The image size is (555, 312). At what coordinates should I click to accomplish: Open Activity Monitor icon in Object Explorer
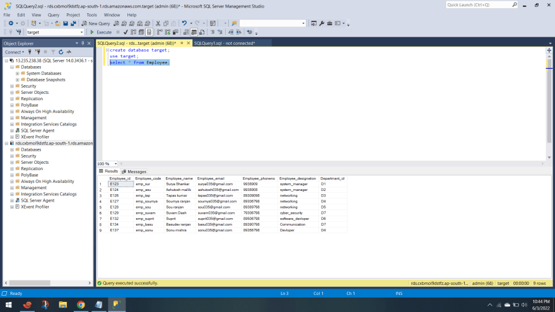point(69,52)
